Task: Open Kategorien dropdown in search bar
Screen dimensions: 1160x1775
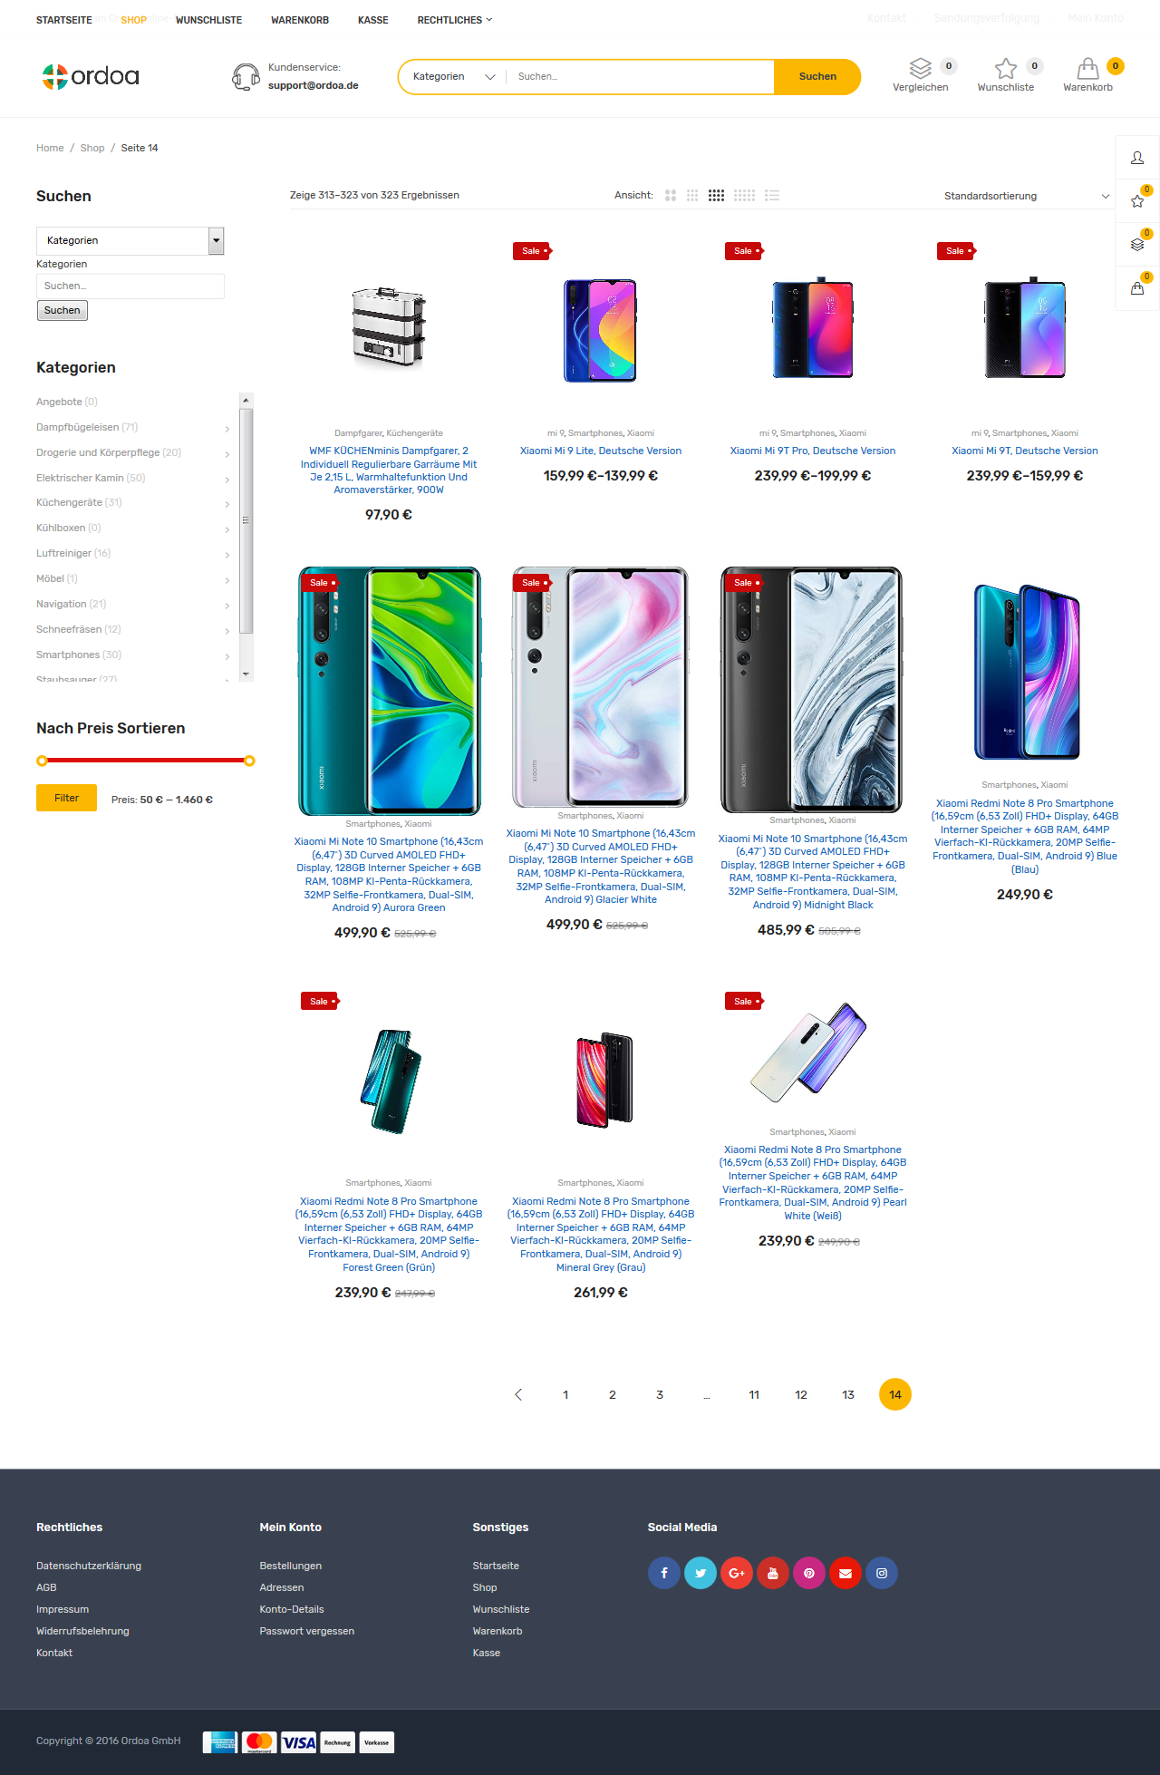Action: 454,77
